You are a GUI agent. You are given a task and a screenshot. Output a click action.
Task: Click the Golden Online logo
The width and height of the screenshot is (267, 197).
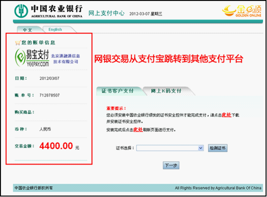click(x=242, y=11)
